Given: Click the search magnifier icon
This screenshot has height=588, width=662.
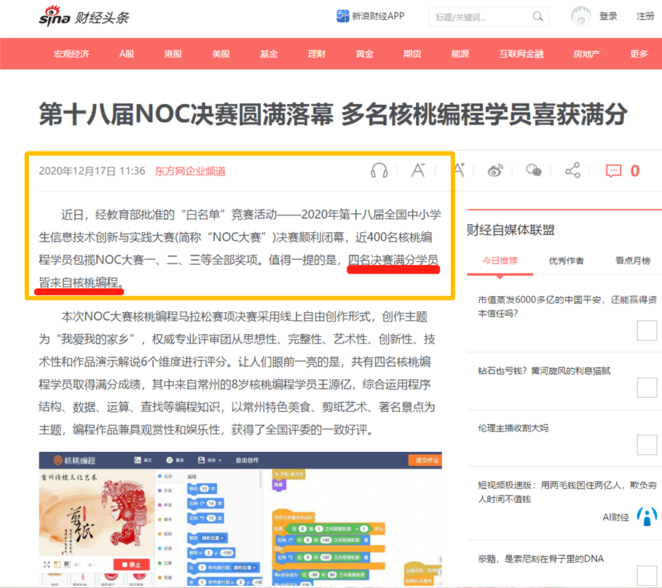Looking at the screenshot, I should 537,17.
